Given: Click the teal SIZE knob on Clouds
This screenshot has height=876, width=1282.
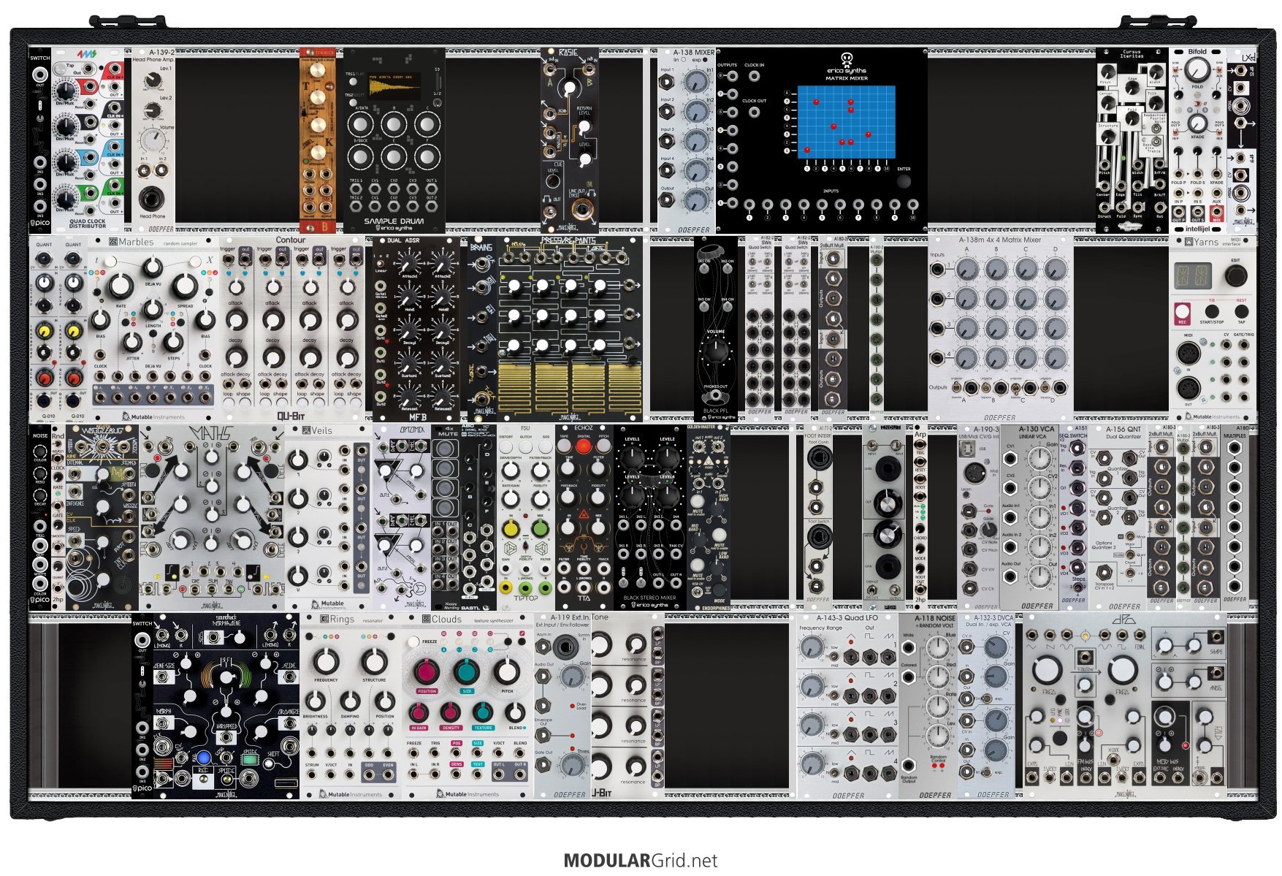Looking at the screenshot, I should [466, 671].
